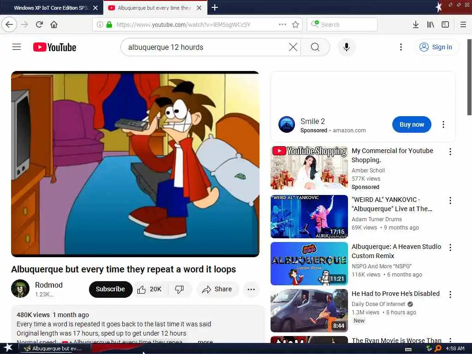This screenshot has width=472, height=354.
Task: Open Weird Al Albuquerque Live thumbnail
Action: tap(309, 217)
